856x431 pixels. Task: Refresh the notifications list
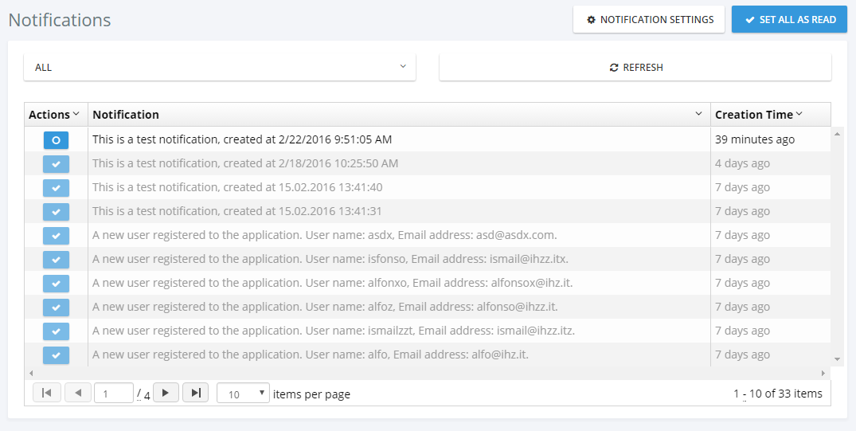(635, 67)
